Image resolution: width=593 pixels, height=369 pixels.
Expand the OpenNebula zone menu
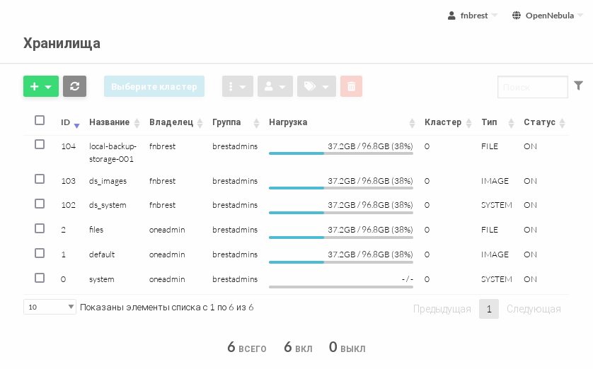coord(548,16)
